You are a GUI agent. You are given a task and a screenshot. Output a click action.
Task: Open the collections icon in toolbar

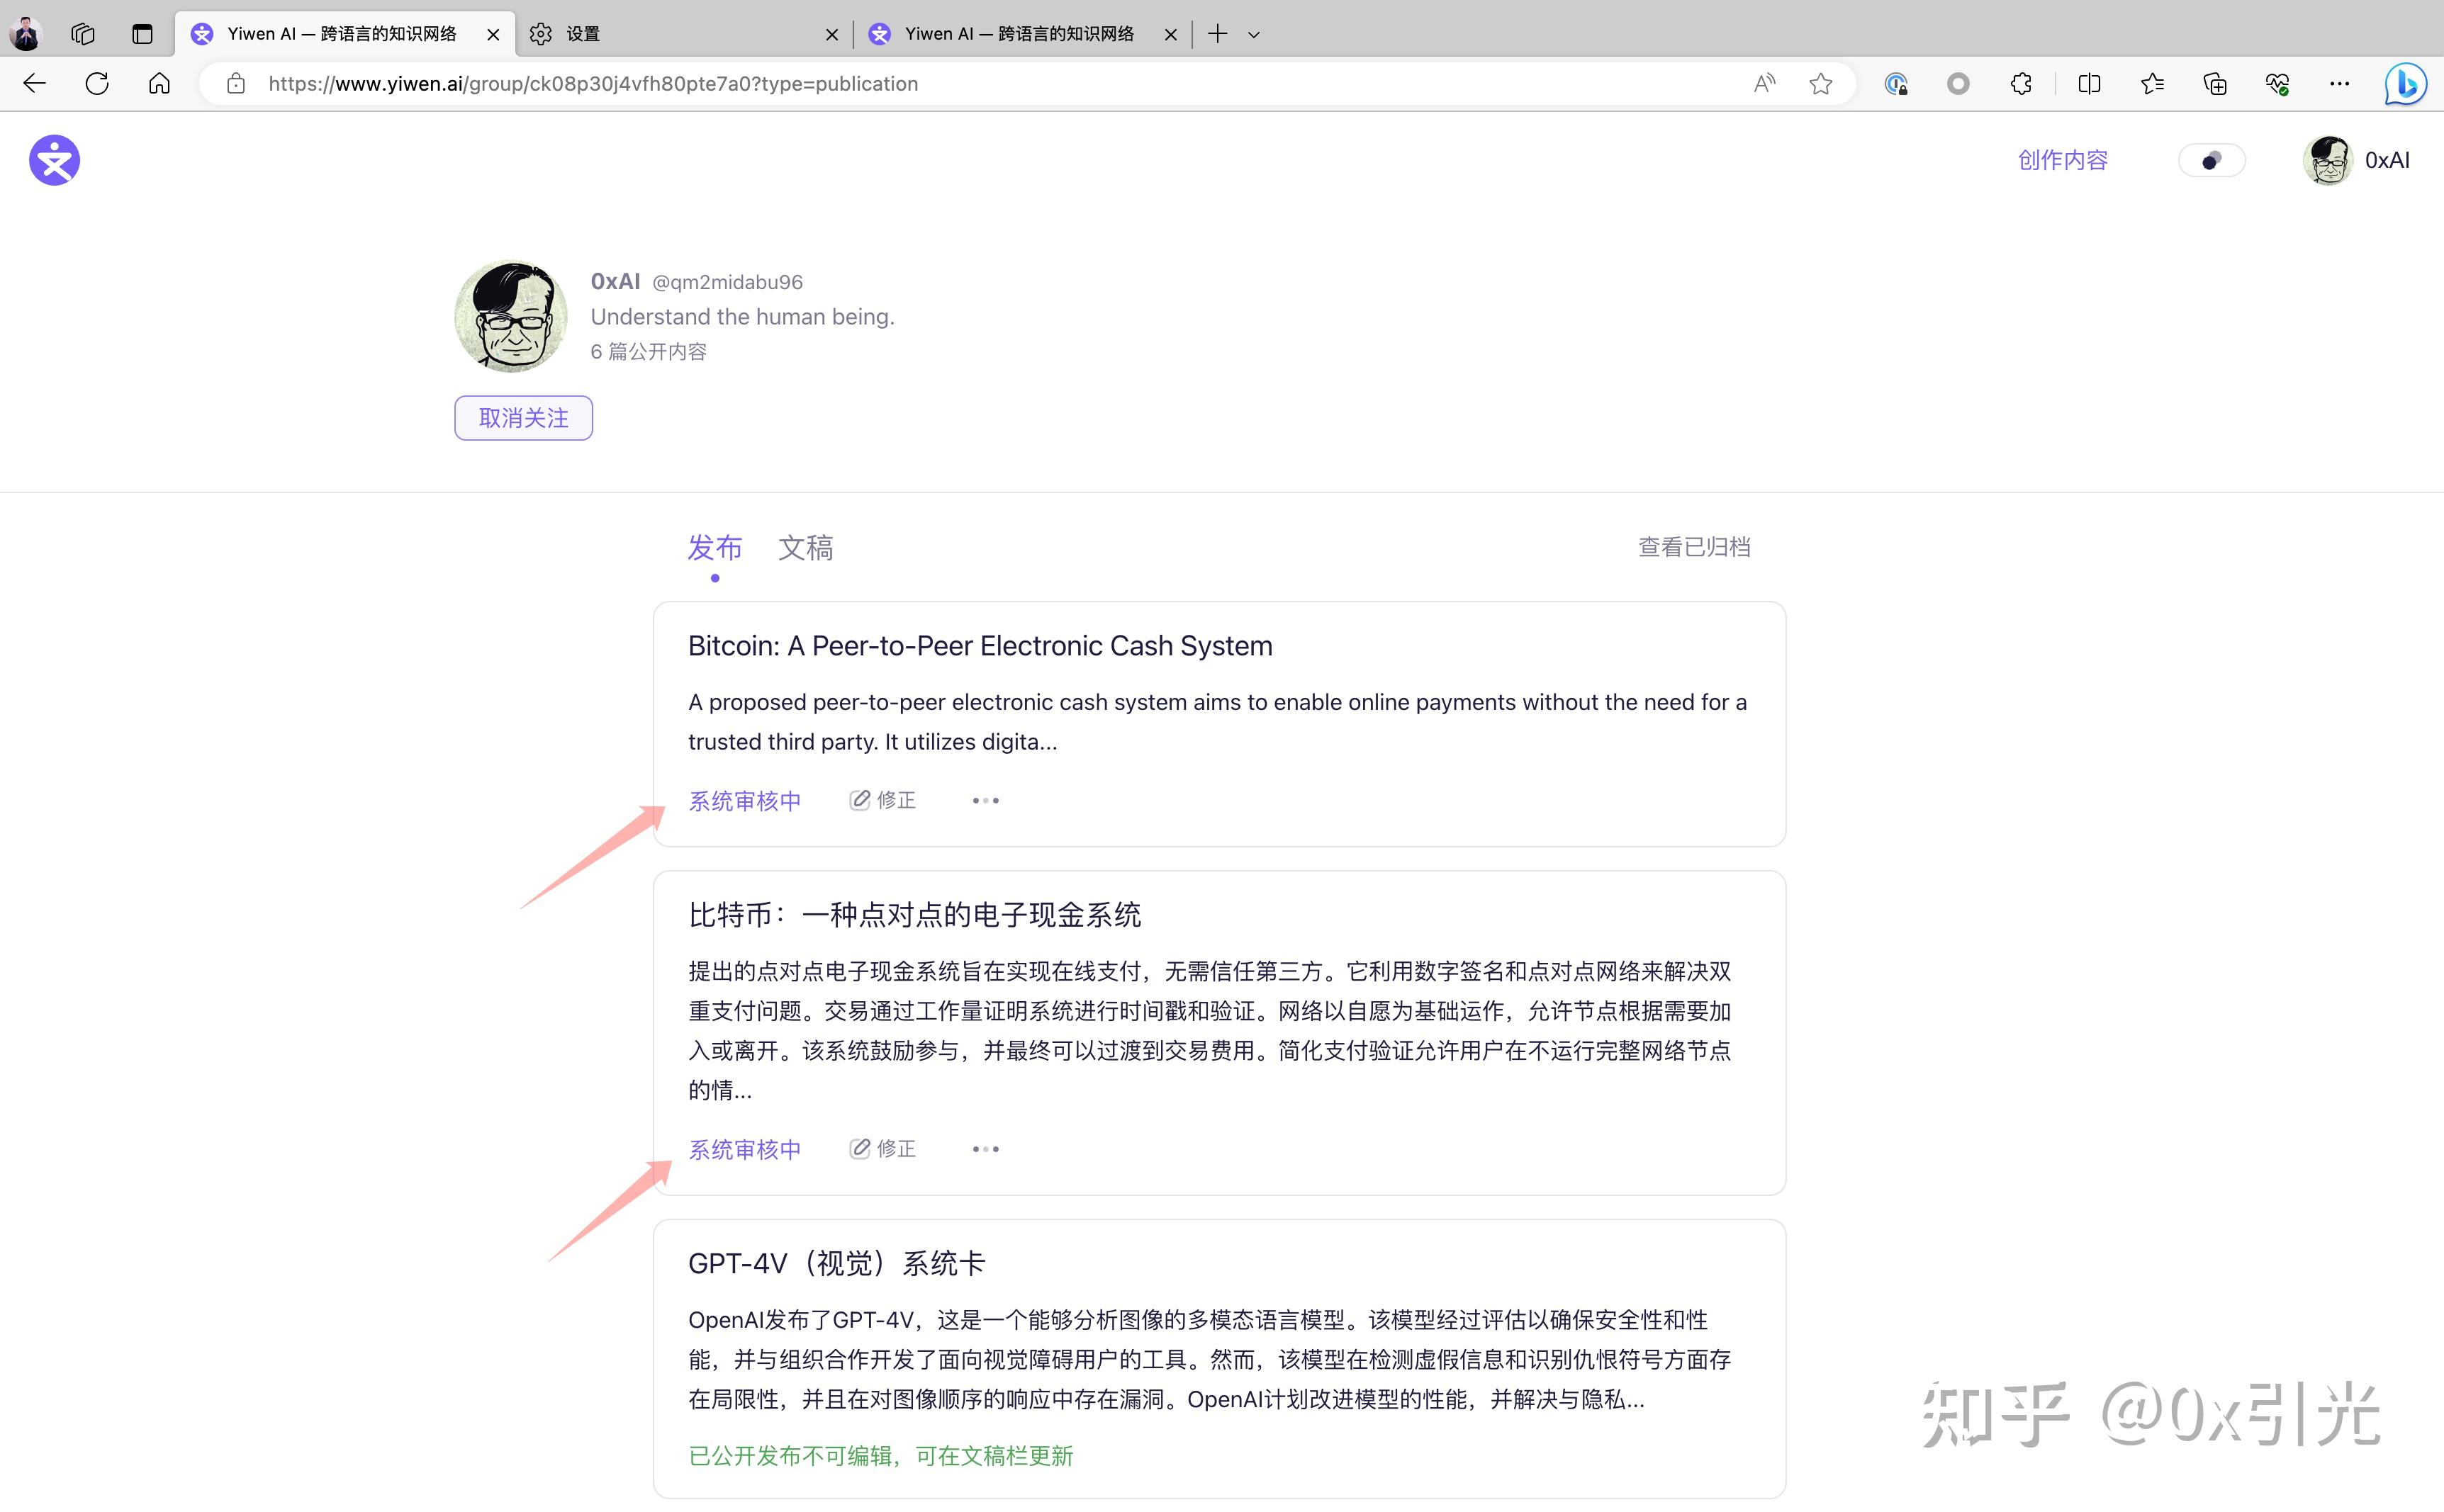click(2215, 84)
